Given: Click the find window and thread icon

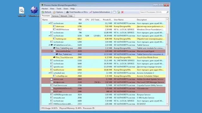Looking at the screenshot, I should coord(118,12).
